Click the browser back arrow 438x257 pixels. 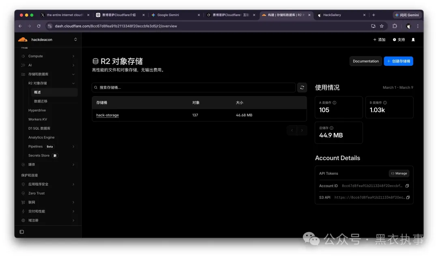20,26
